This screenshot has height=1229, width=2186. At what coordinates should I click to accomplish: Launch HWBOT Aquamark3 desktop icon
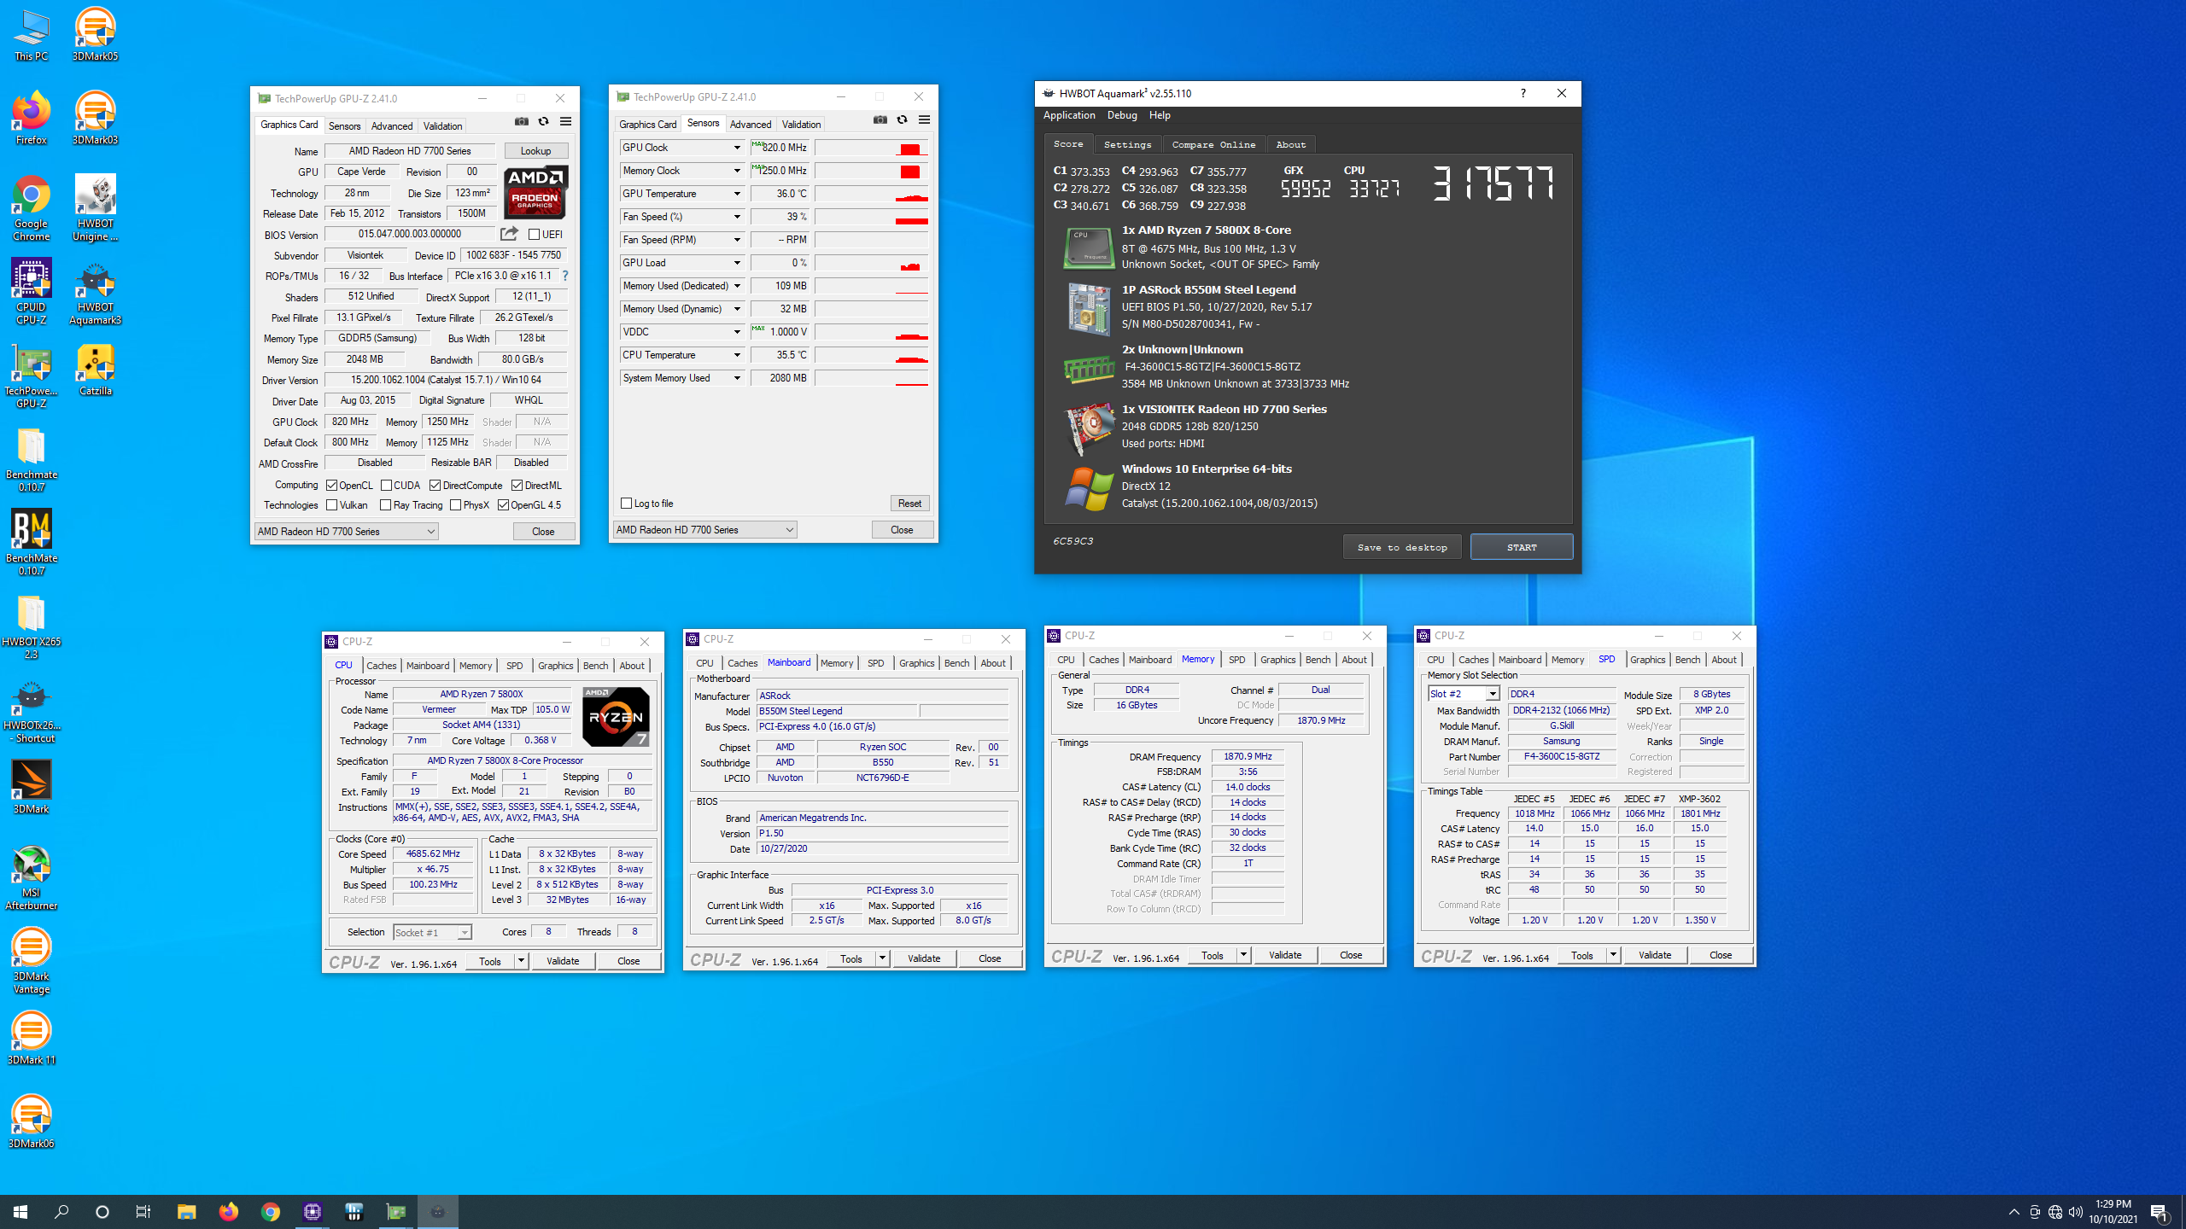[x=95, y=292]
